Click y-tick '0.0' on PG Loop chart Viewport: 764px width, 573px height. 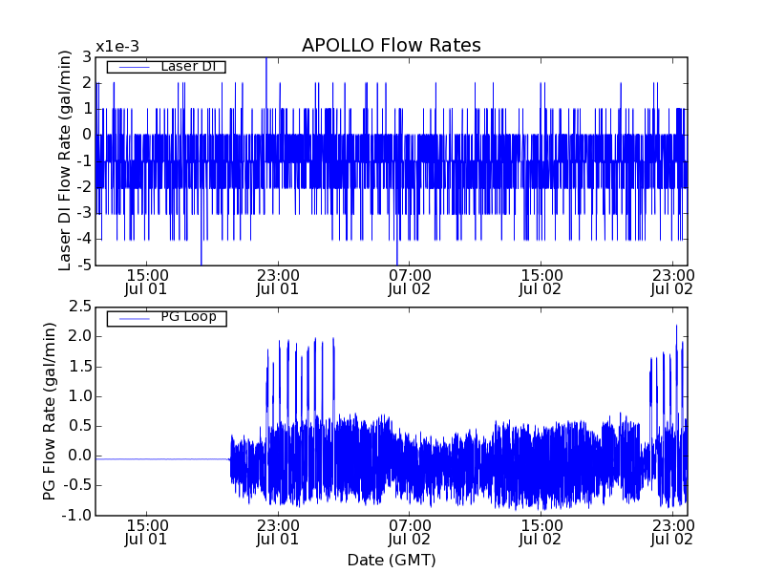[x=80, y=456]
